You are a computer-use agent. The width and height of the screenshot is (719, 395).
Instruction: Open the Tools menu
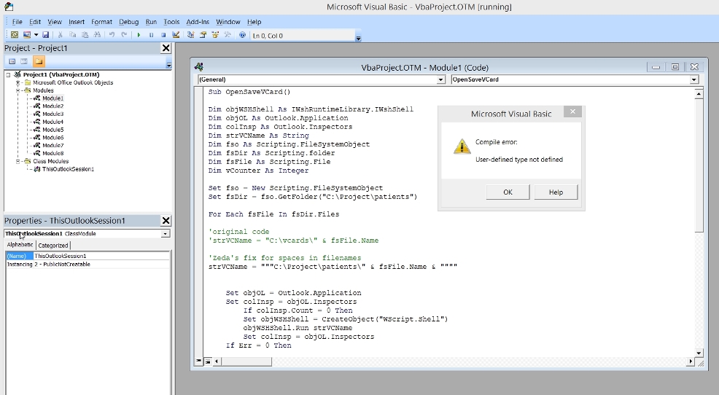click(171, 22)
